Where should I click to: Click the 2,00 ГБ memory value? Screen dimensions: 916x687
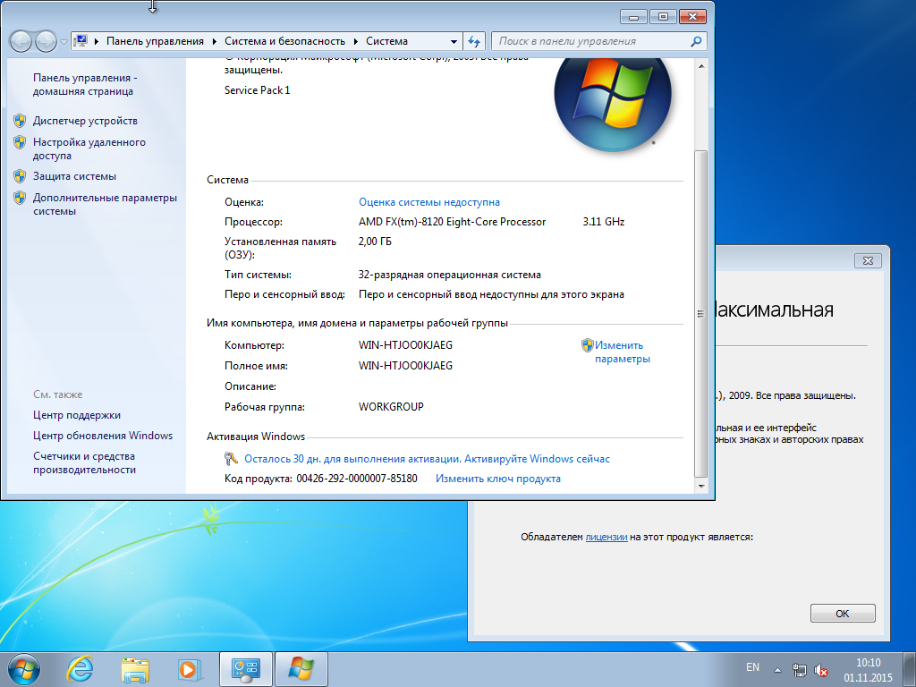tap(375, 242)
